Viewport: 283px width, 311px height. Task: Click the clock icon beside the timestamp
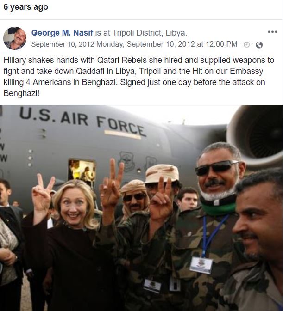tap(246, 45)
